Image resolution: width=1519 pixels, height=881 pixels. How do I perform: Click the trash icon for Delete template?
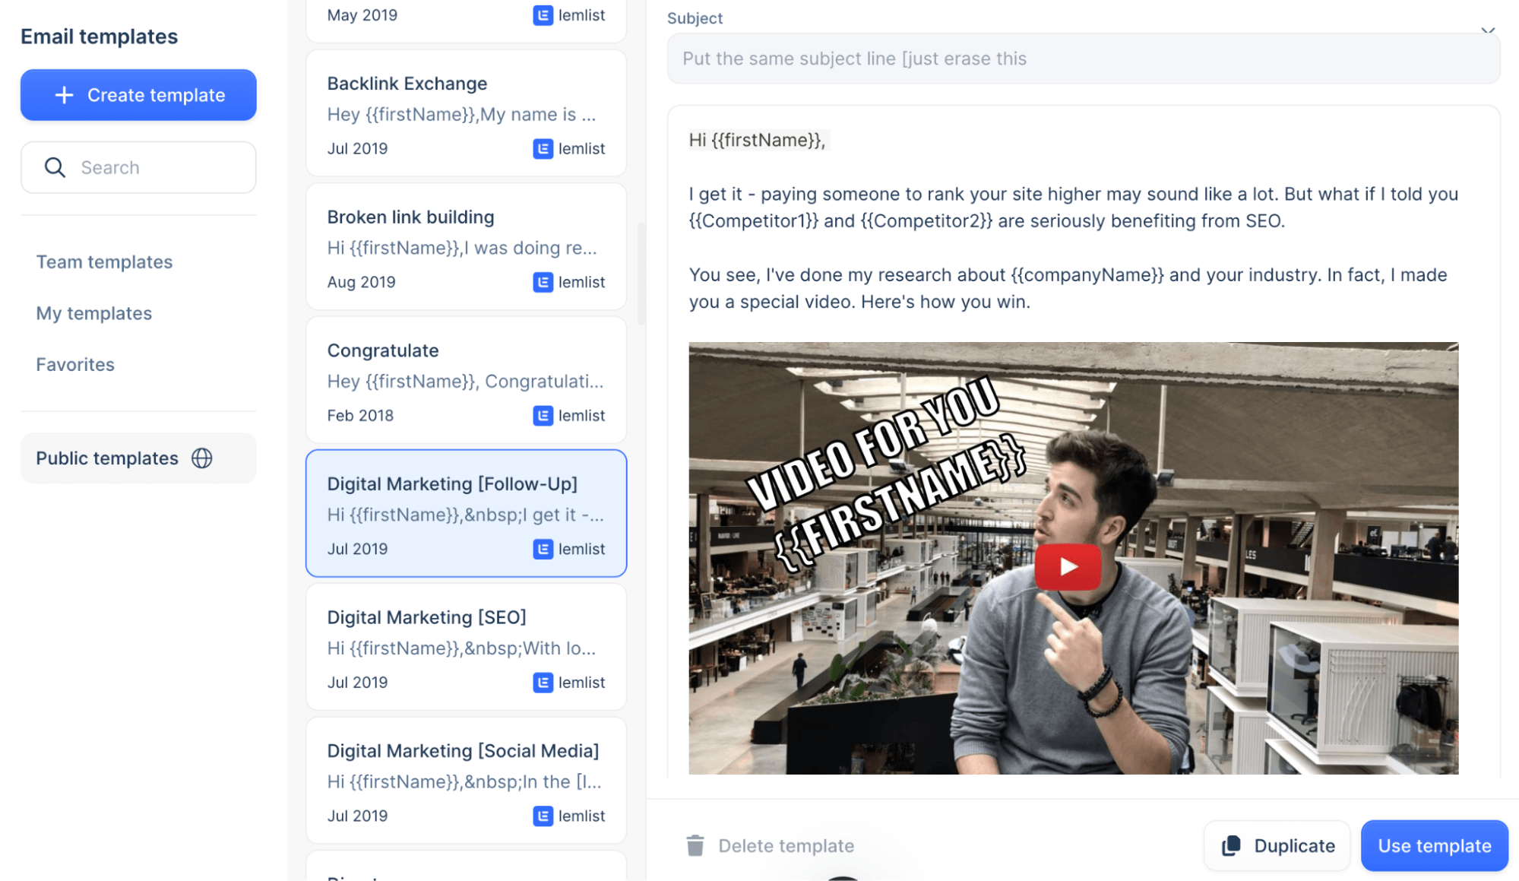point(695,845)
